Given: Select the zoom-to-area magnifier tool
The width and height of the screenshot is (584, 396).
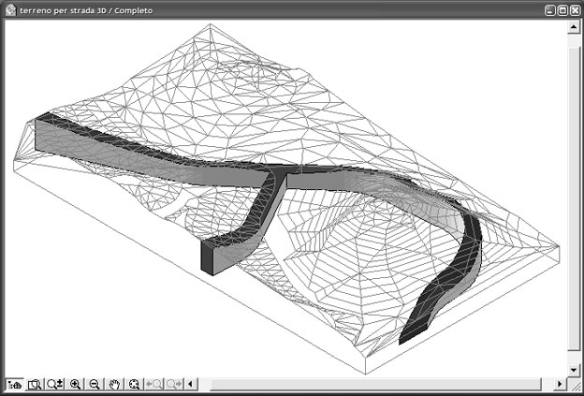Looking at the screenshot, I should pyautogui.click(x=35, y=384).
